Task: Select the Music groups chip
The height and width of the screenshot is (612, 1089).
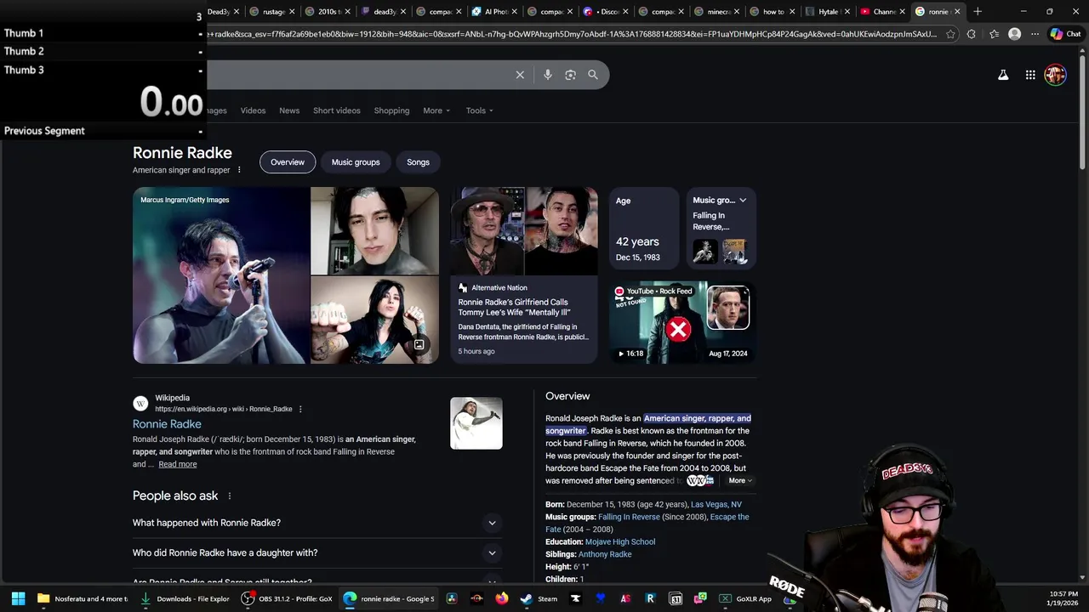Action: (x=356, y=162)
